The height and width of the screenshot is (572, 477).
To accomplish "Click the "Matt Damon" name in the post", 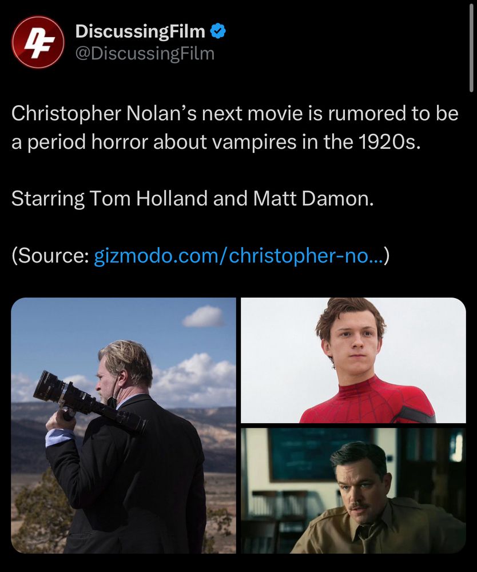I will pos(313,199).
